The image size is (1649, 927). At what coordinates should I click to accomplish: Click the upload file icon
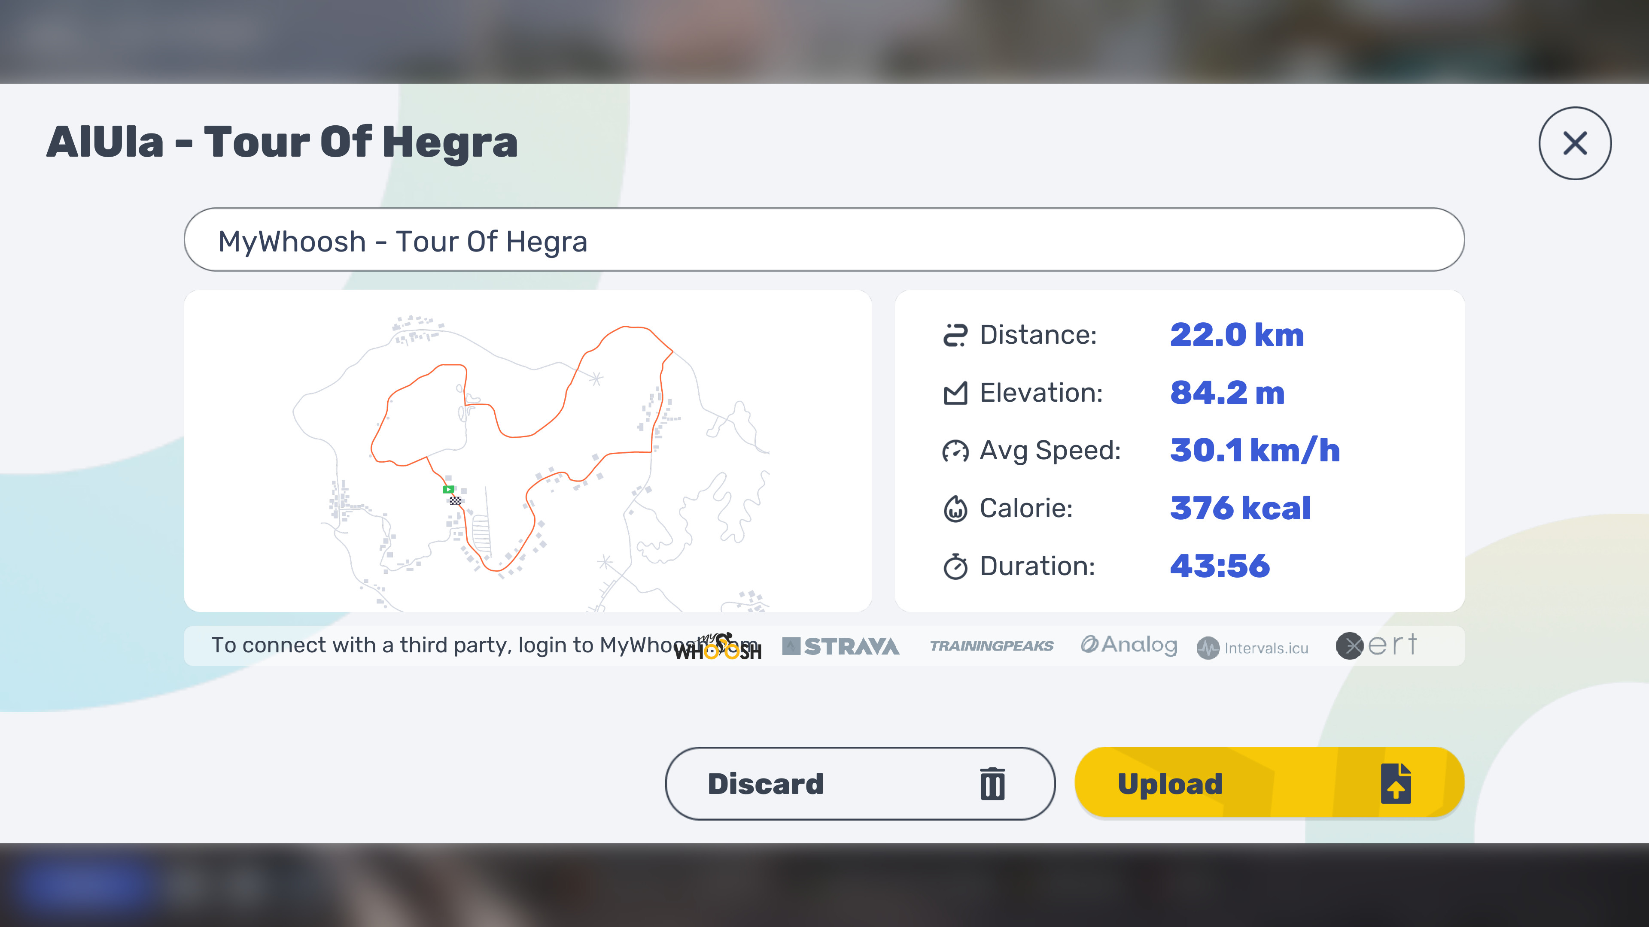1396,783
